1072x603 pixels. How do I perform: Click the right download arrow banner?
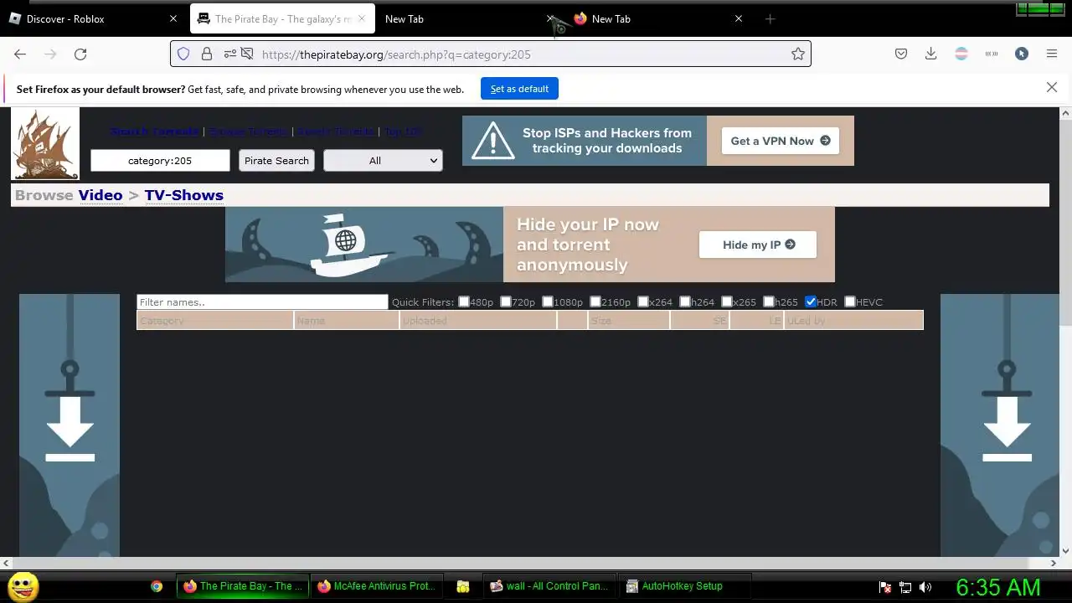[x=1000, y=425]
